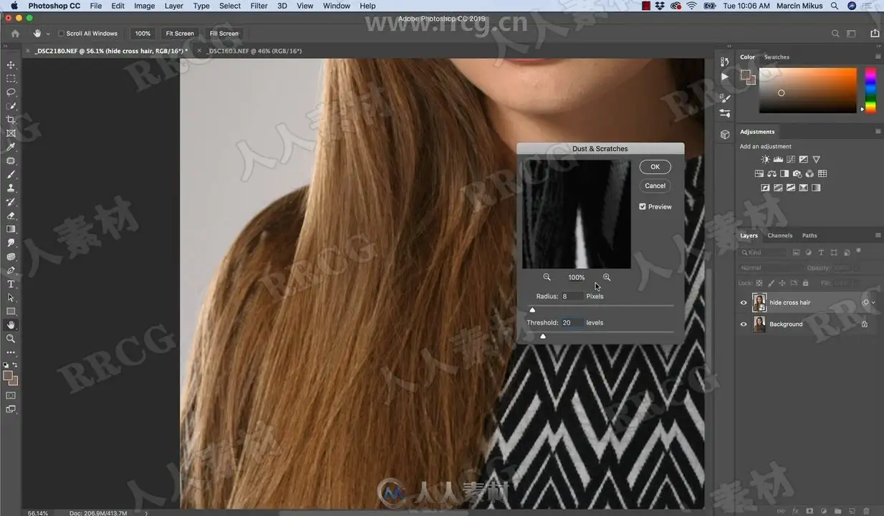884x516 pixels.
Task: Switch to the Channels tab
Action: point(779,236)
